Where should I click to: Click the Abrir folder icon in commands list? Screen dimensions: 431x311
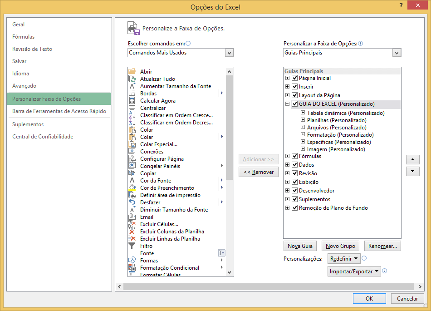pos(132,72)
